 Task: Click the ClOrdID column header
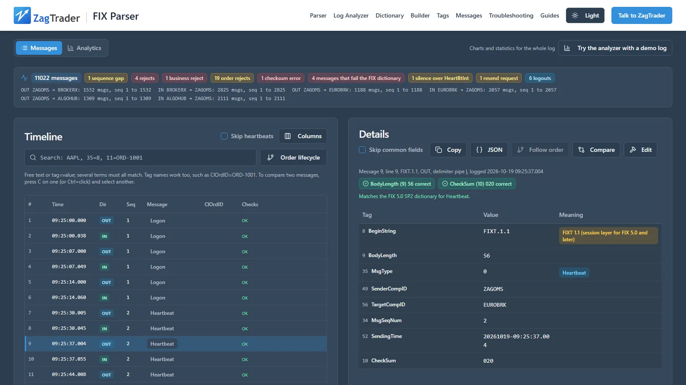214,204
